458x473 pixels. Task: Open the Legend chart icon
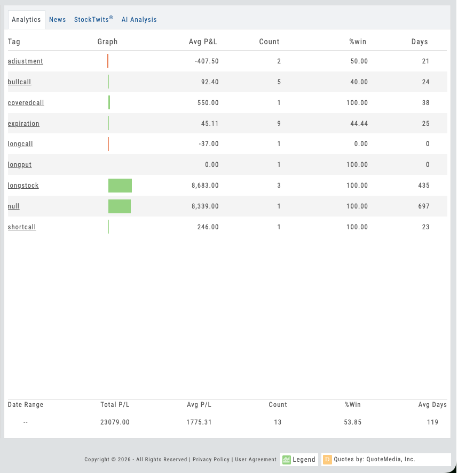(287, 459)
